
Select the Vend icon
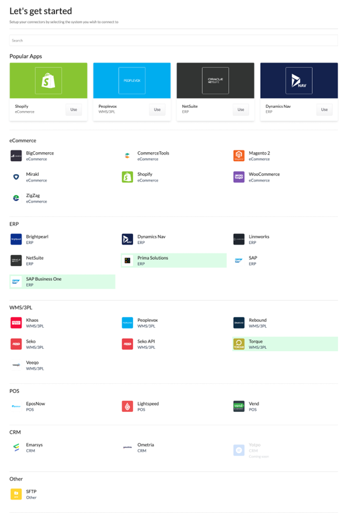239,406
